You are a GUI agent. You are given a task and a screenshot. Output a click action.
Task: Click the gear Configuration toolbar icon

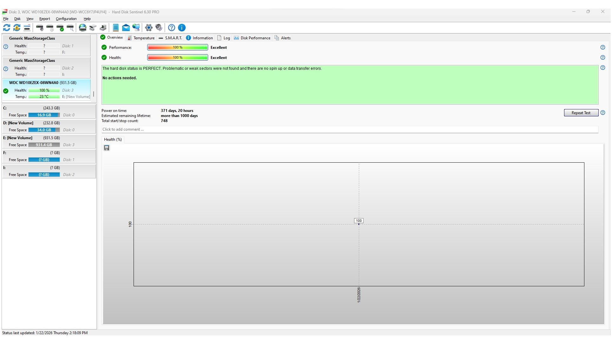(x=148, y=28)
